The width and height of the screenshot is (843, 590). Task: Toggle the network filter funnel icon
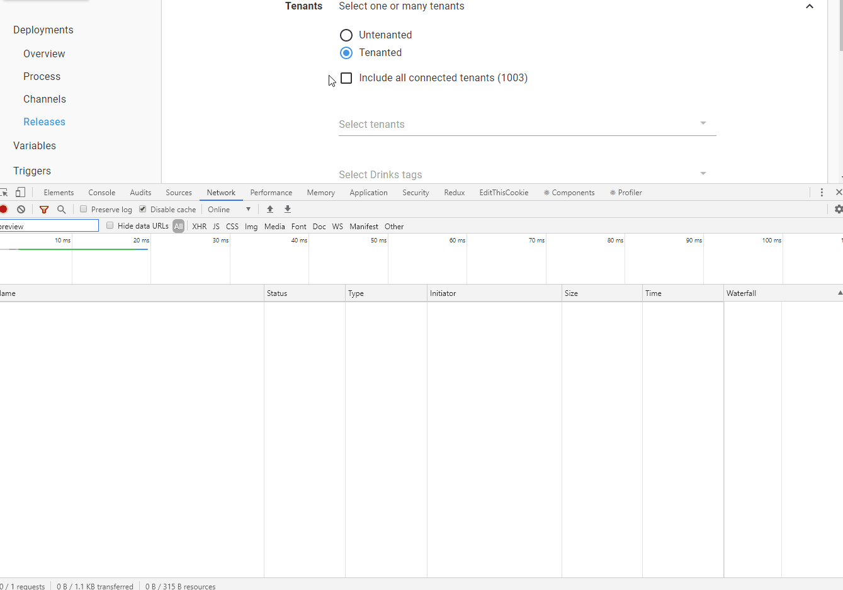(x=44, y=209)
